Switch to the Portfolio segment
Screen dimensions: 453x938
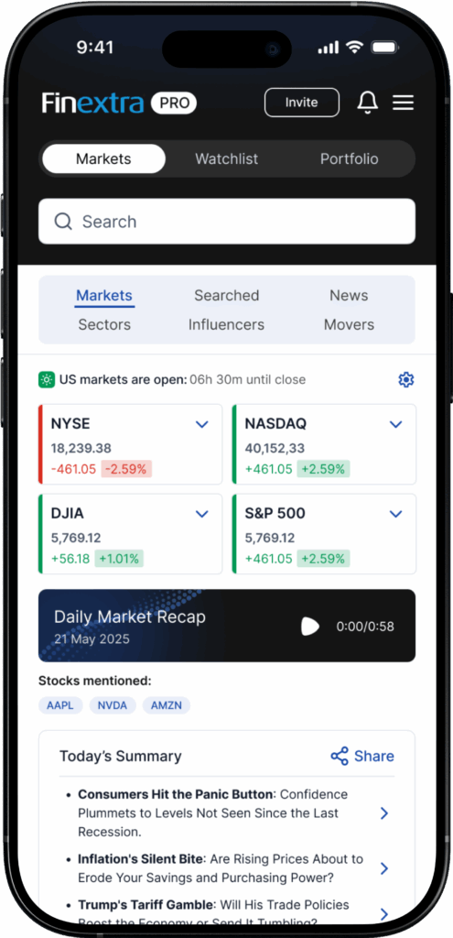349,159
